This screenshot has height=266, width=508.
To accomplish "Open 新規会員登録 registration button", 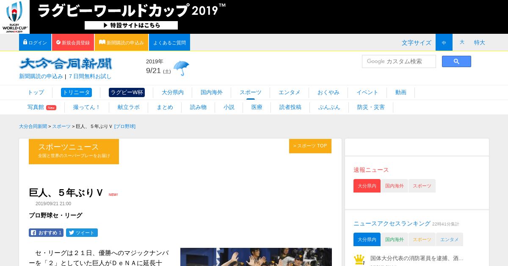I will (73, 42).
